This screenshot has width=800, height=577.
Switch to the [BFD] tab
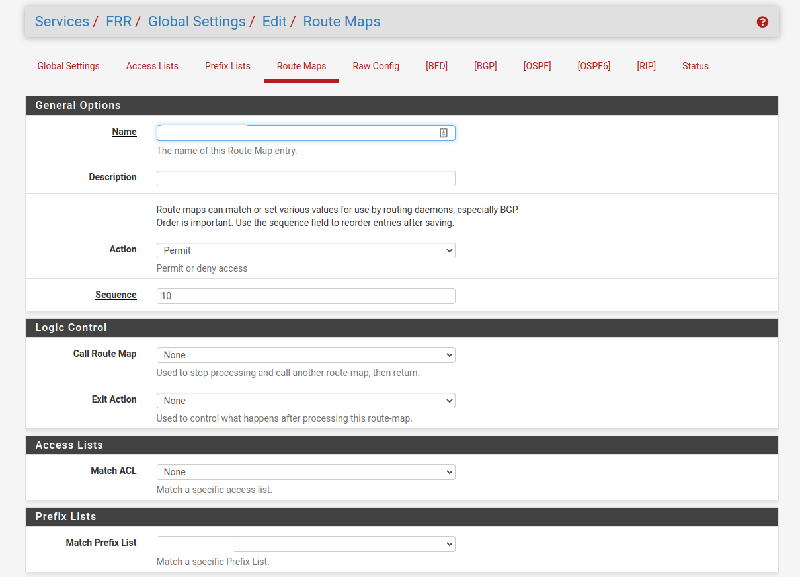coord(437,66)
